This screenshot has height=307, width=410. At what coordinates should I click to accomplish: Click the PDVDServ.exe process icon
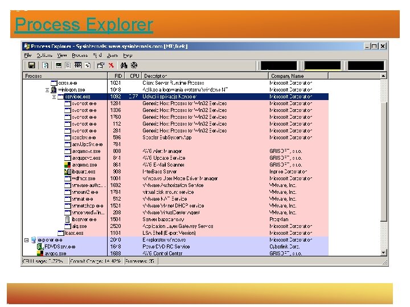(40, 247)
